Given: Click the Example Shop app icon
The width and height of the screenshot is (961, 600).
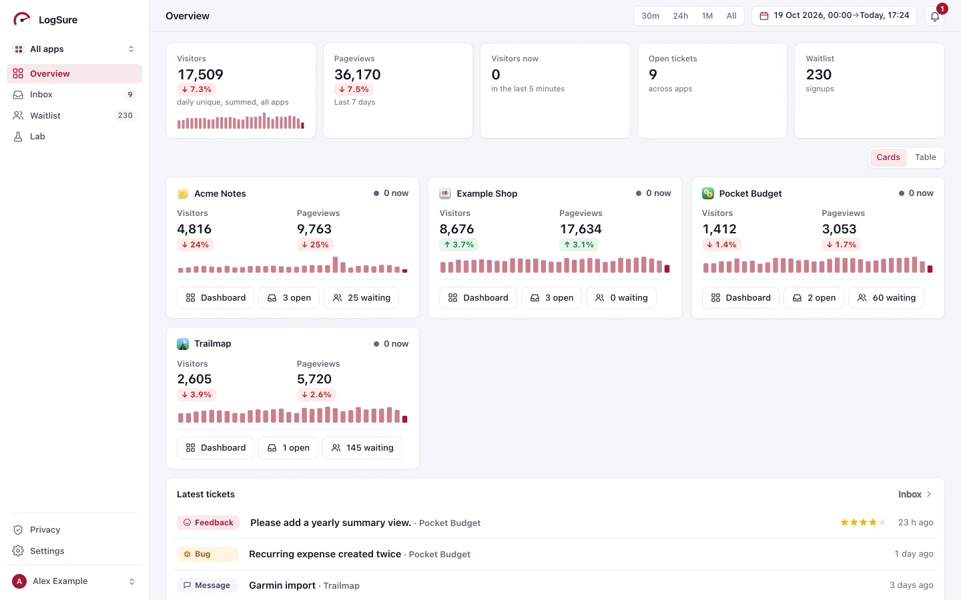Looking at the screenshot, I should [445, 194].
